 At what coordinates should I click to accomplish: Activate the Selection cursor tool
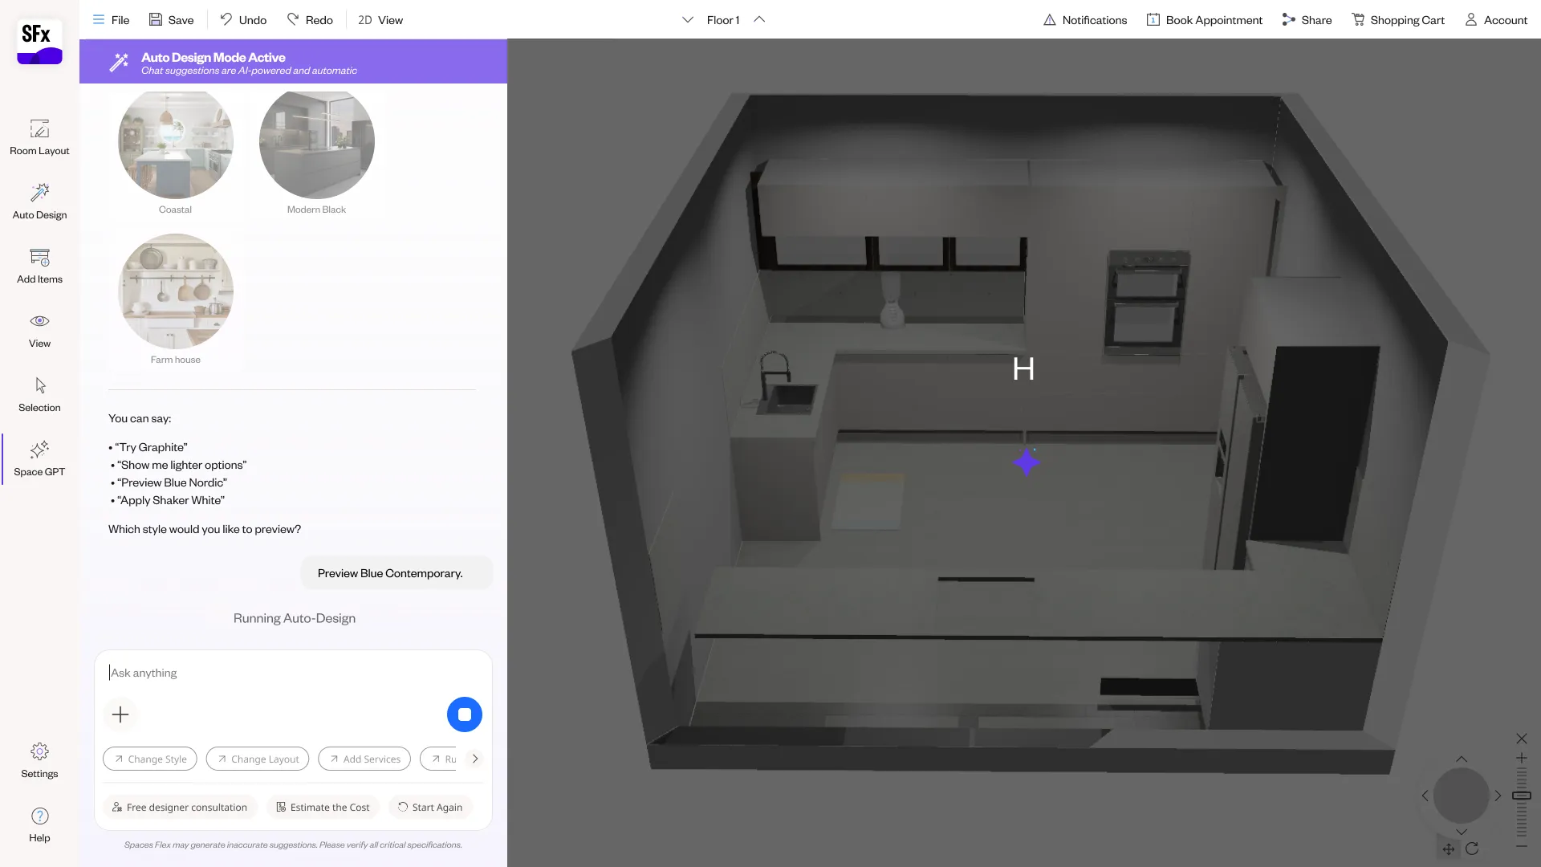39,394
